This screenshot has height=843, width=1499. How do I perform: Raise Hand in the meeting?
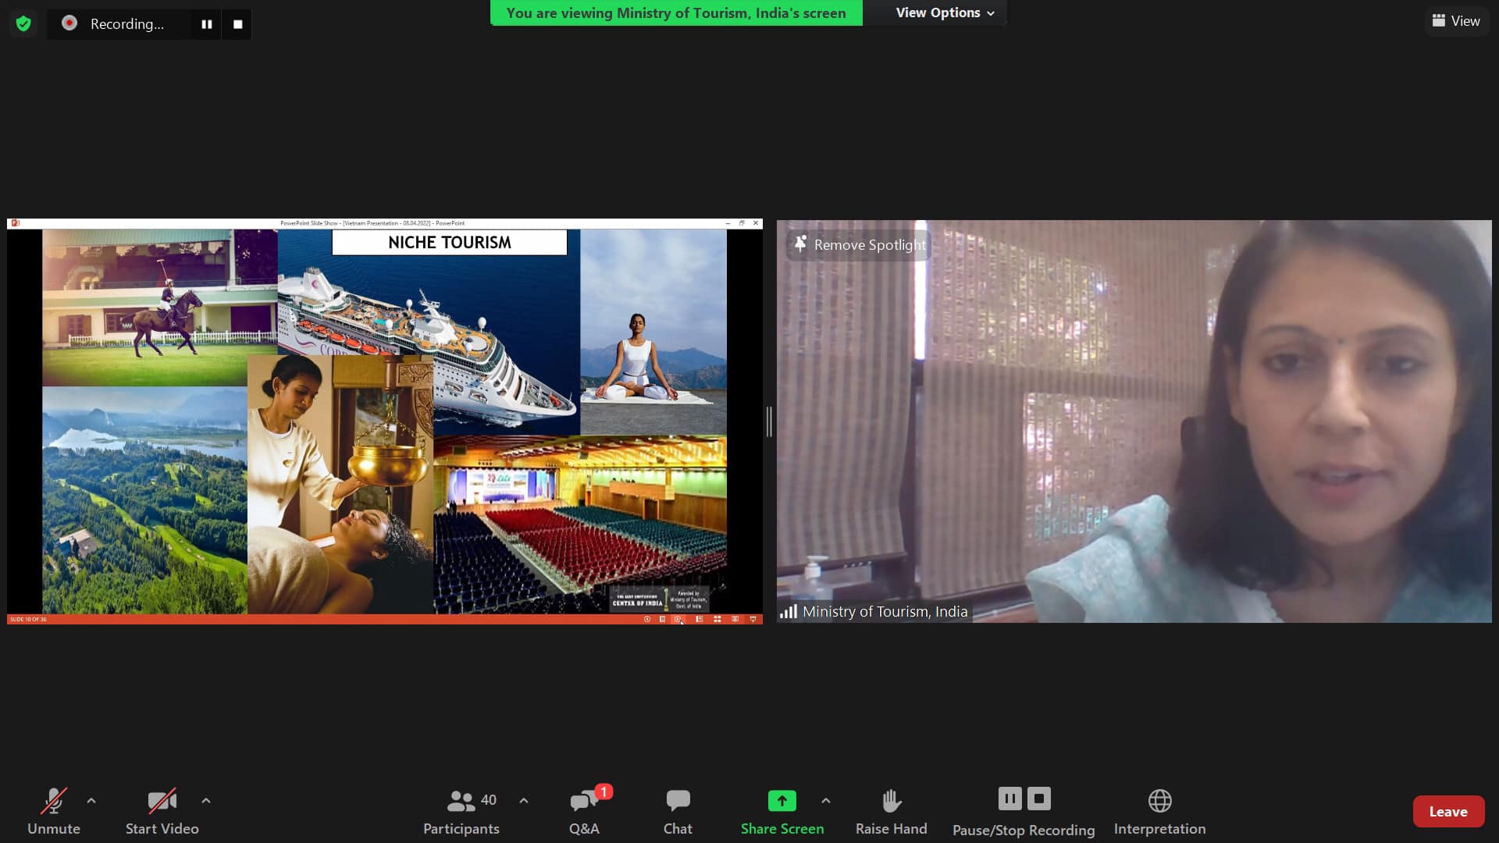tap(891, 811)
